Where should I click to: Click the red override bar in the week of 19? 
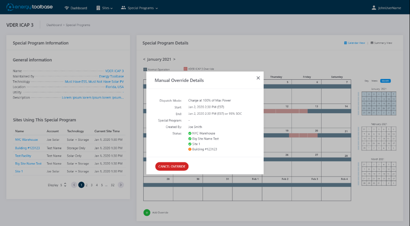[x=303, y=135]
